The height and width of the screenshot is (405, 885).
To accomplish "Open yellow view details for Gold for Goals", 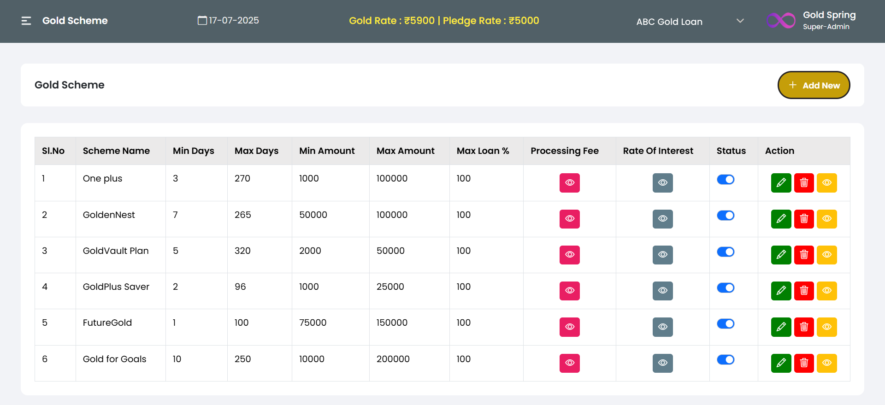I will 827,363.
